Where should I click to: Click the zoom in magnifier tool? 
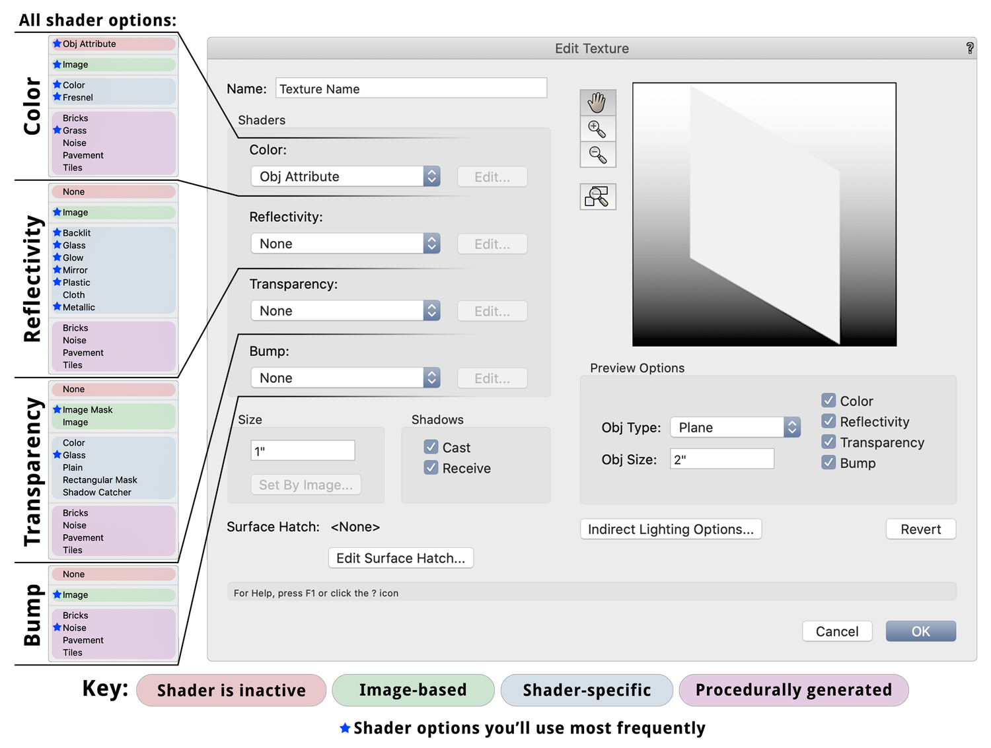click(598, 129)
